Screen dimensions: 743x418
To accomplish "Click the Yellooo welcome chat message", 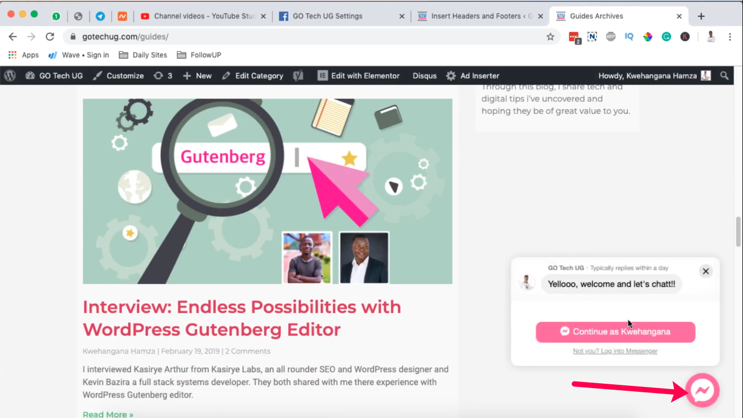I will pos(611,284).
